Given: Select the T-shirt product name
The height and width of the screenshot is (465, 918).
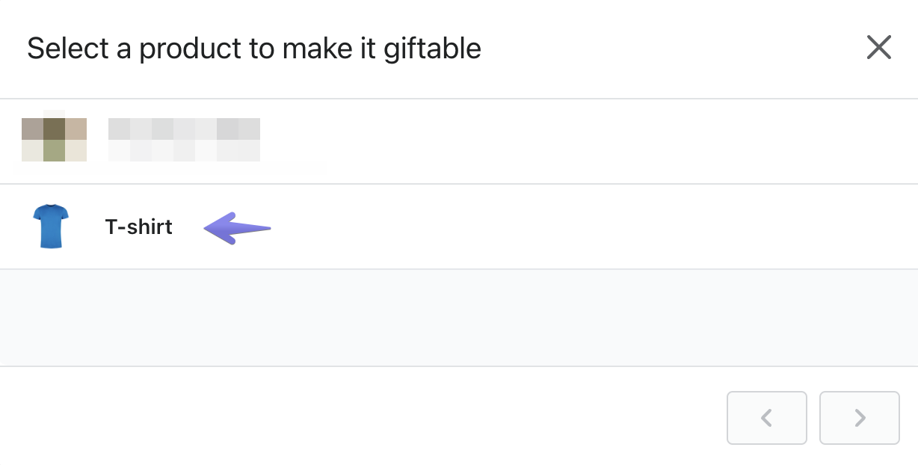Looking at the screenshot, I should [x=138, y=227].
